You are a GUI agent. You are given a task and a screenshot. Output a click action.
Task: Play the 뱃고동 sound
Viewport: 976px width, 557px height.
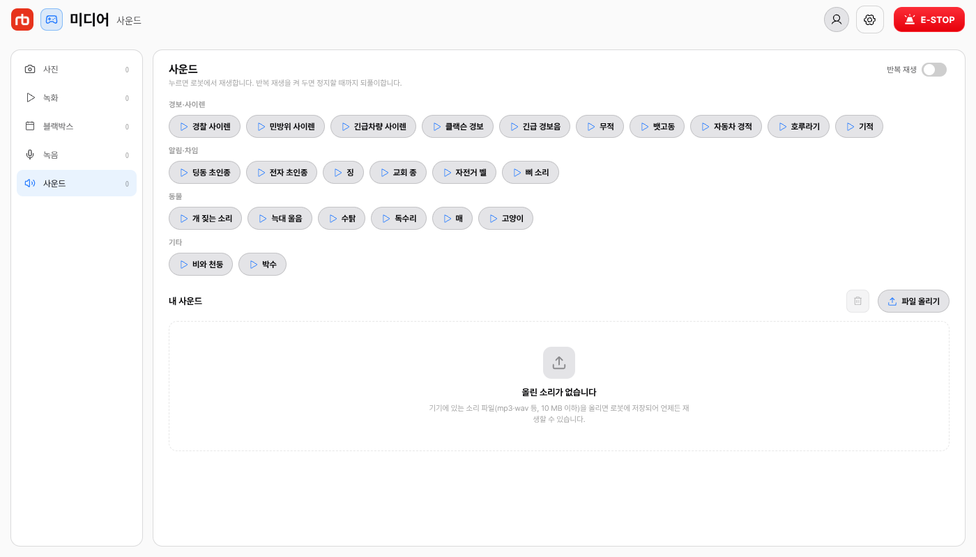pyautogui.click(x=657, y=127)
